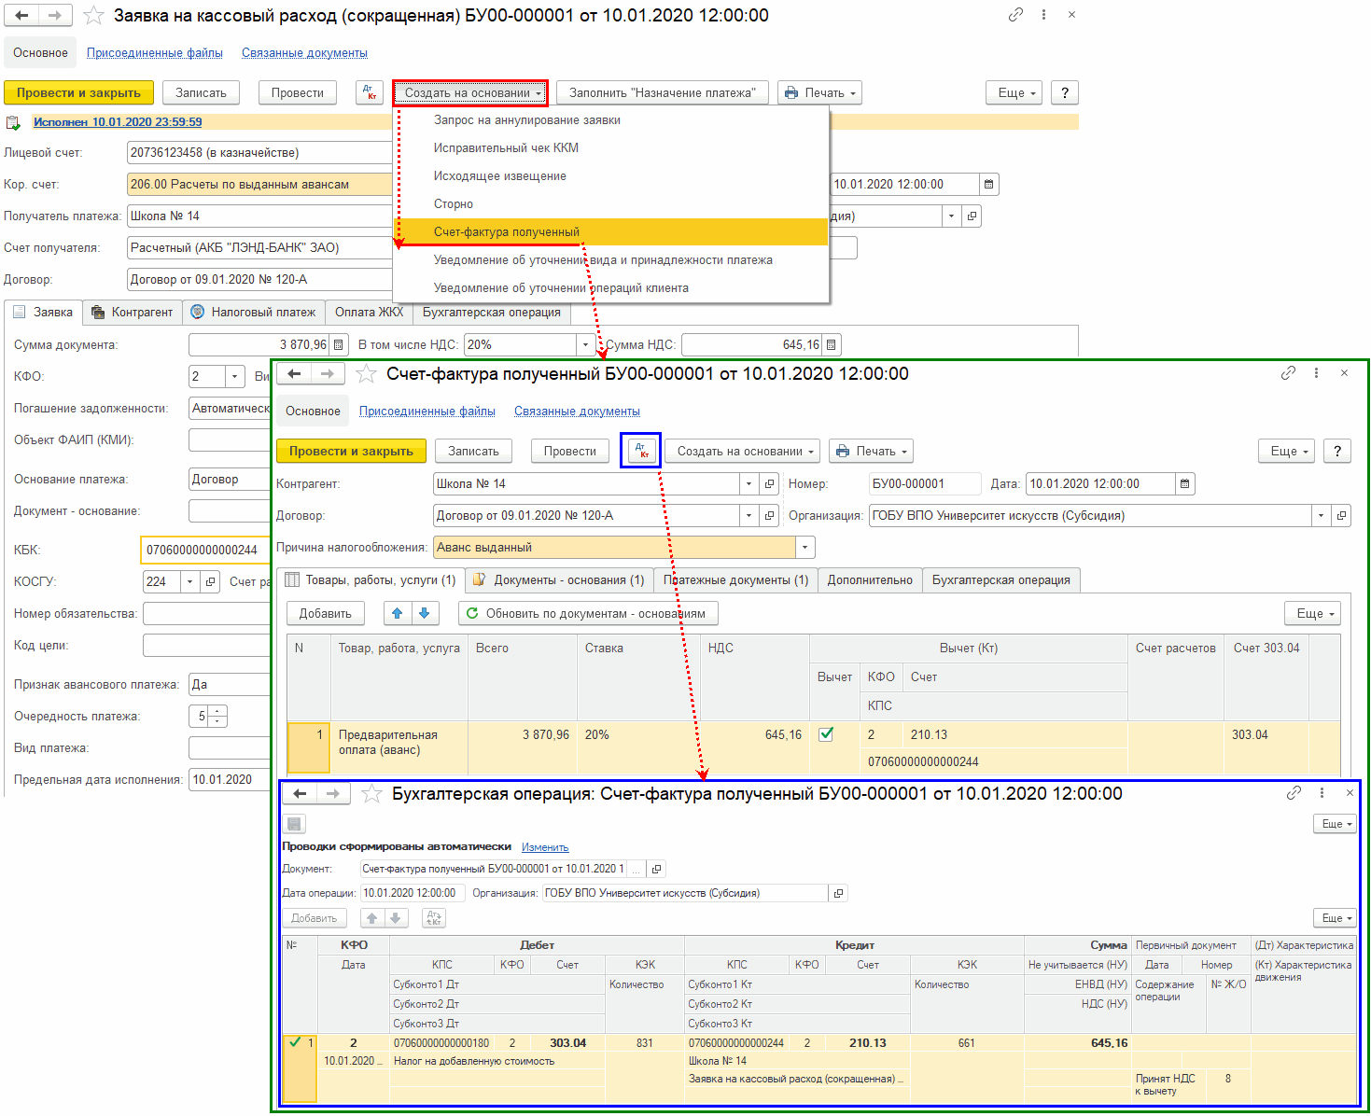This screenshot has width=1371, height=1116.
Task: Click the favorite star in Заявка window header
Action: tap(93, 16)
